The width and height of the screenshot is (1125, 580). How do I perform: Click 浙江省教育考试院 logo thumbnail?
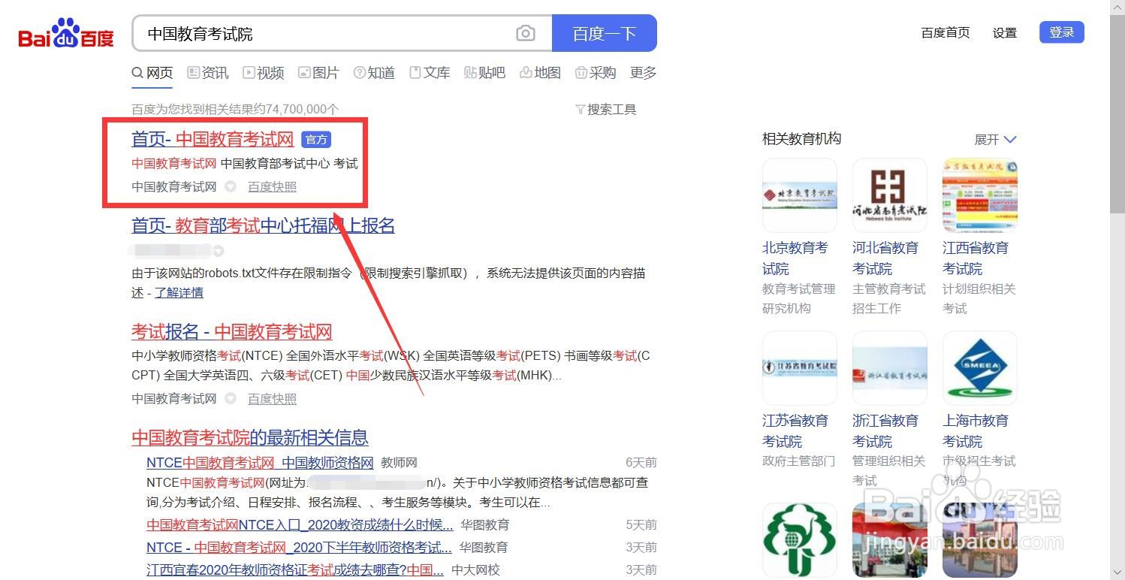point(889,368)
